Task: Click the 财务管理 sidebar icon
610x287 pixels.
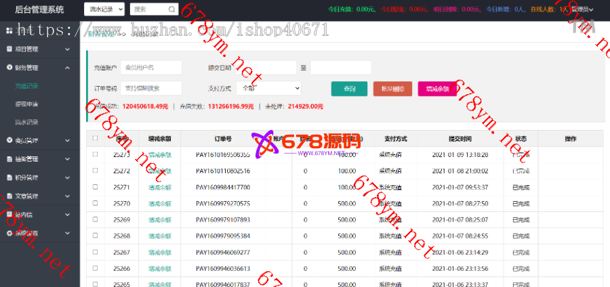Action: pos(9,68)
